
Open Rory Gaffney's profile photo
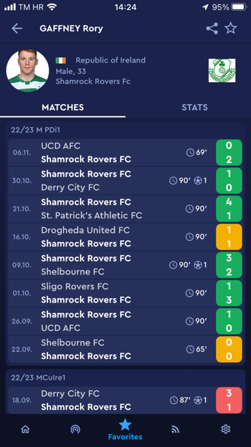point(28,71)
